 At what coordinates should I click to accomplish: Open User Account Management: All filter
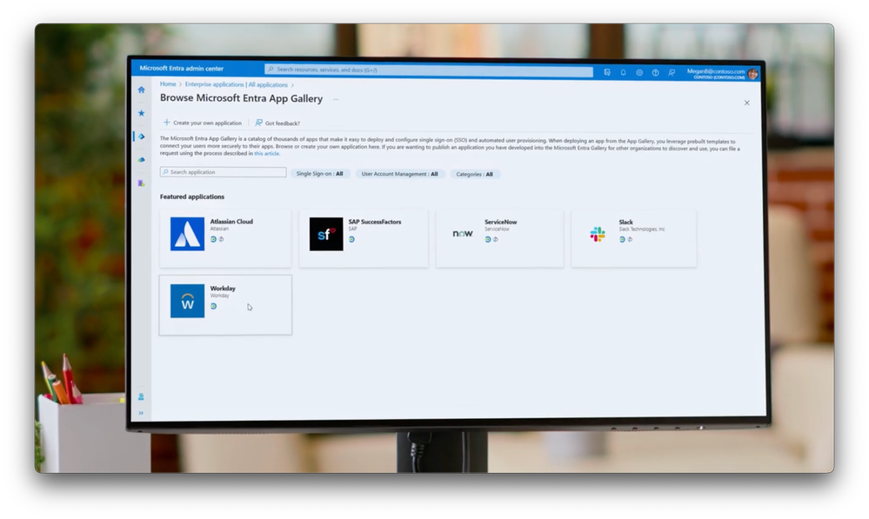tap(399, 174)
